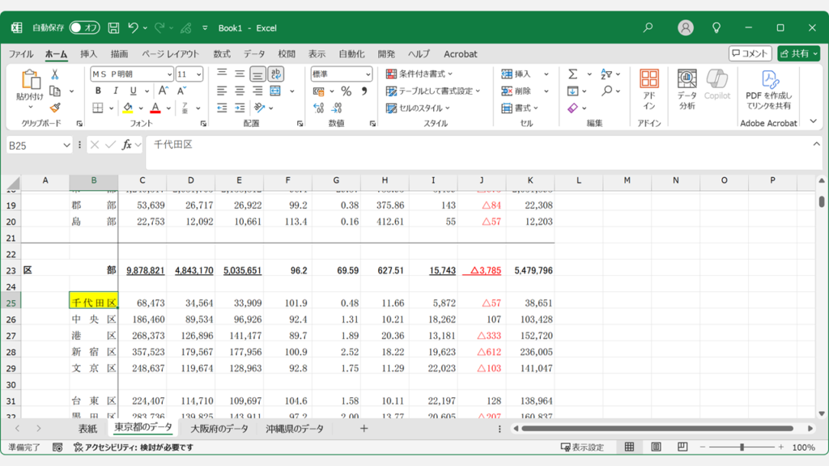Toggle wrap text button

click(x=276, y=74)
